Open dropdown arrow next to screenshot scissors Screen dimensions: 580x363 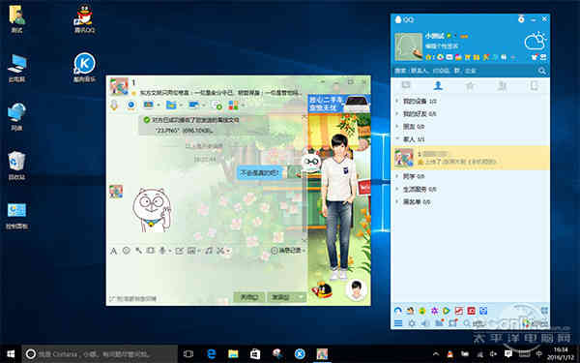228,251
